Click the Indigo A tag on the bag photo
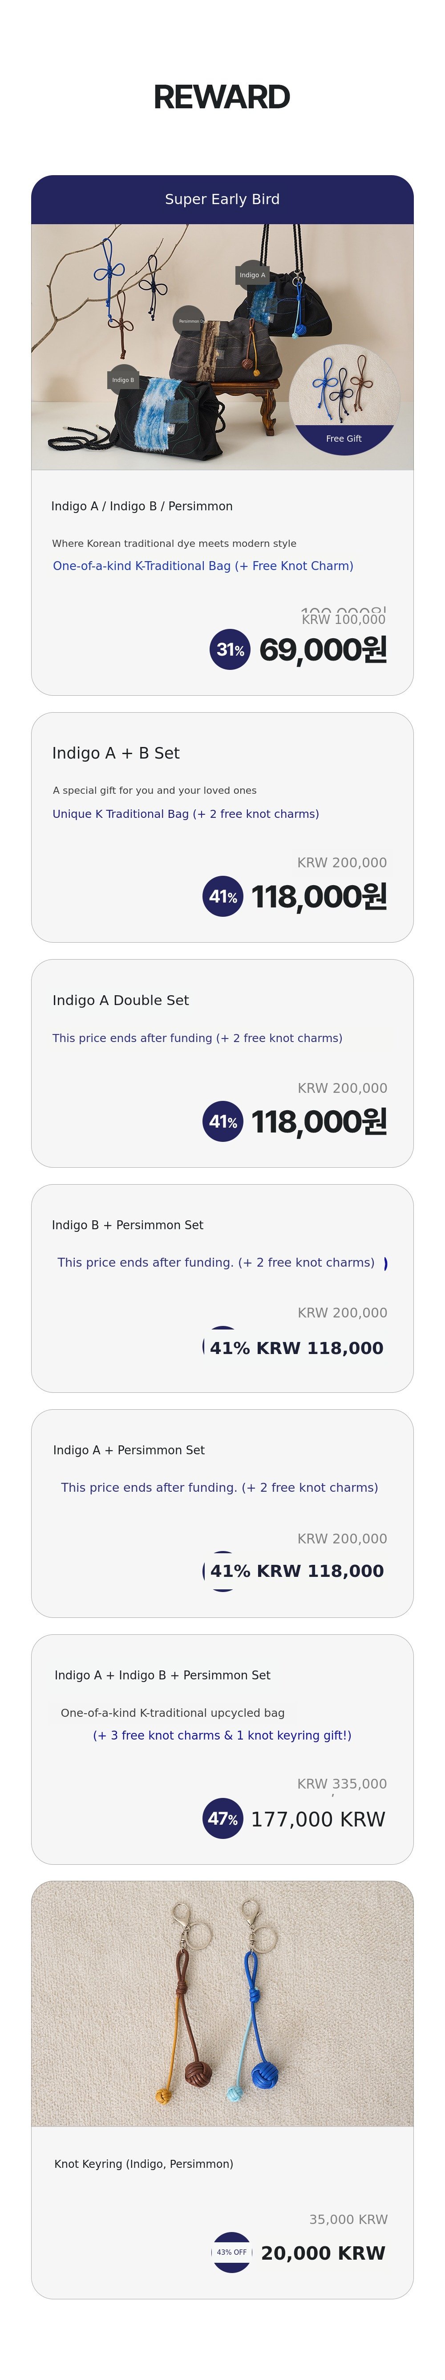 point(251,275)
